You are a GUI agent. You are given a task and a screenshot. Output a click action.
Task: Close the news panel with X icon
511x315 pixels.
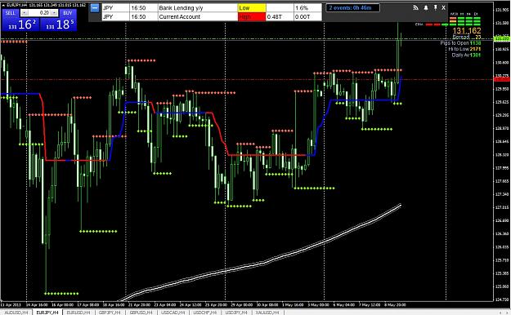pyautogui.click(x=443, y=7)
